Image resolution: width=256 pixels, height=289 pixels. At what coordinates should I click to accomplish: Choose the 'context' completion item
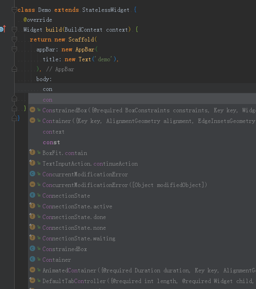pos(142,132)
